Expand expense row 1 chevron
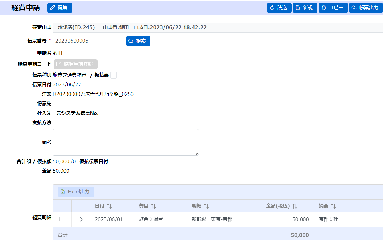The height and width of the screenshot is (240, 383). pyautogui.click(x=81, y=219)
